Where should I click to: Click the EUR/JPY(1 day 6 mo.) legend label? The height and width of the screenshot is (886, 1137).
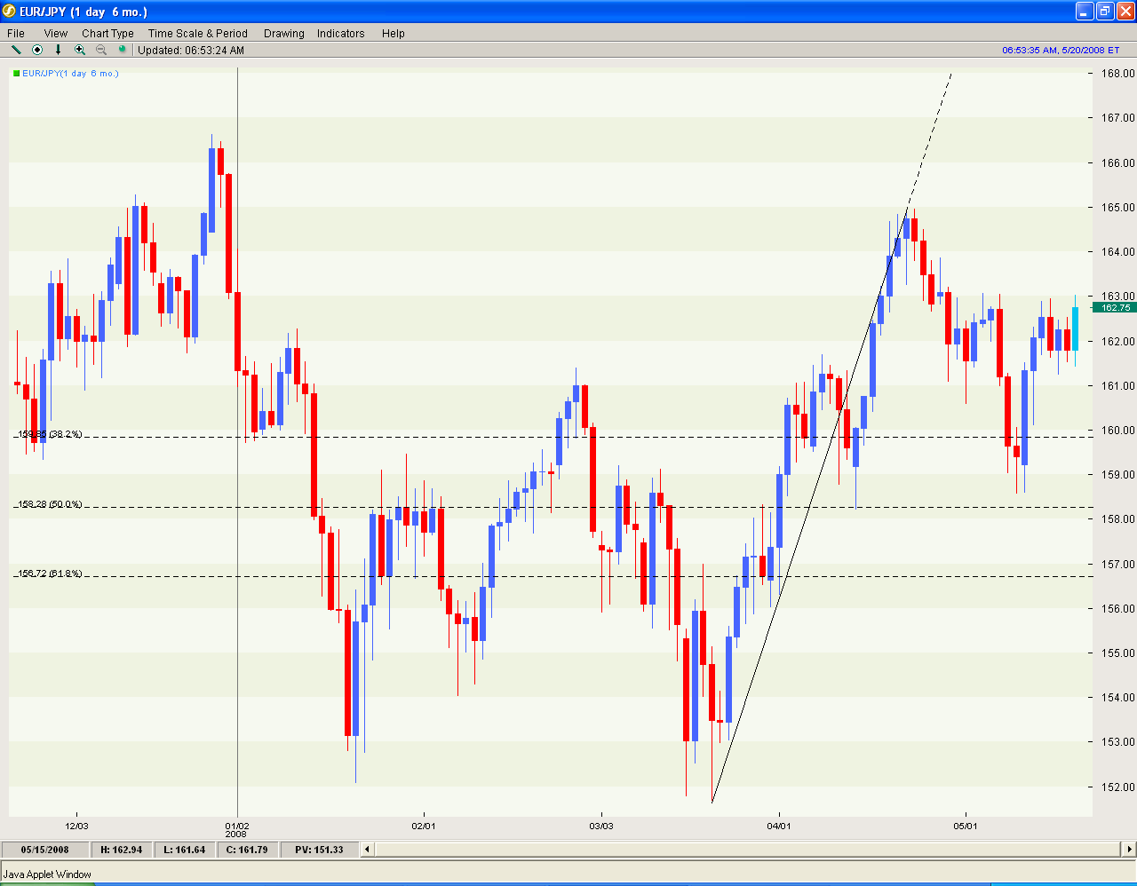coord(70,74)
